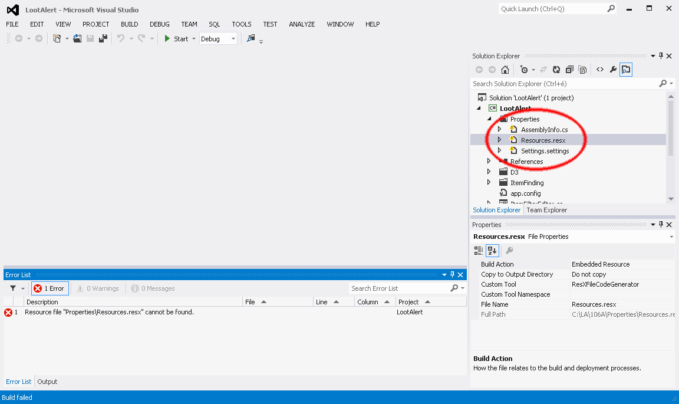Viewport: 679px width, 404px height.
Task: Click the Pending Changes Filter clock icon
Action: [x=524, y=70]
